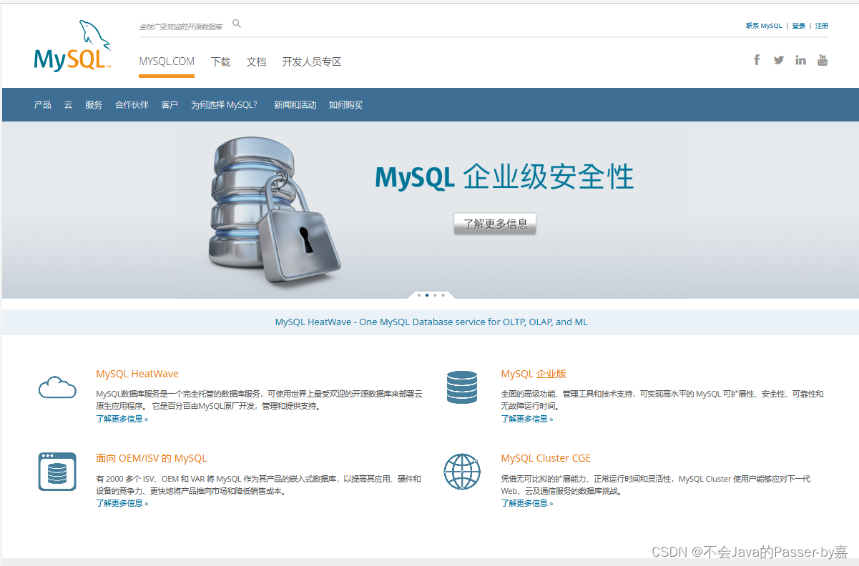Click the 了解更多信息 banner button
This screenshot has width=859, height=566.
pos(495,224)
